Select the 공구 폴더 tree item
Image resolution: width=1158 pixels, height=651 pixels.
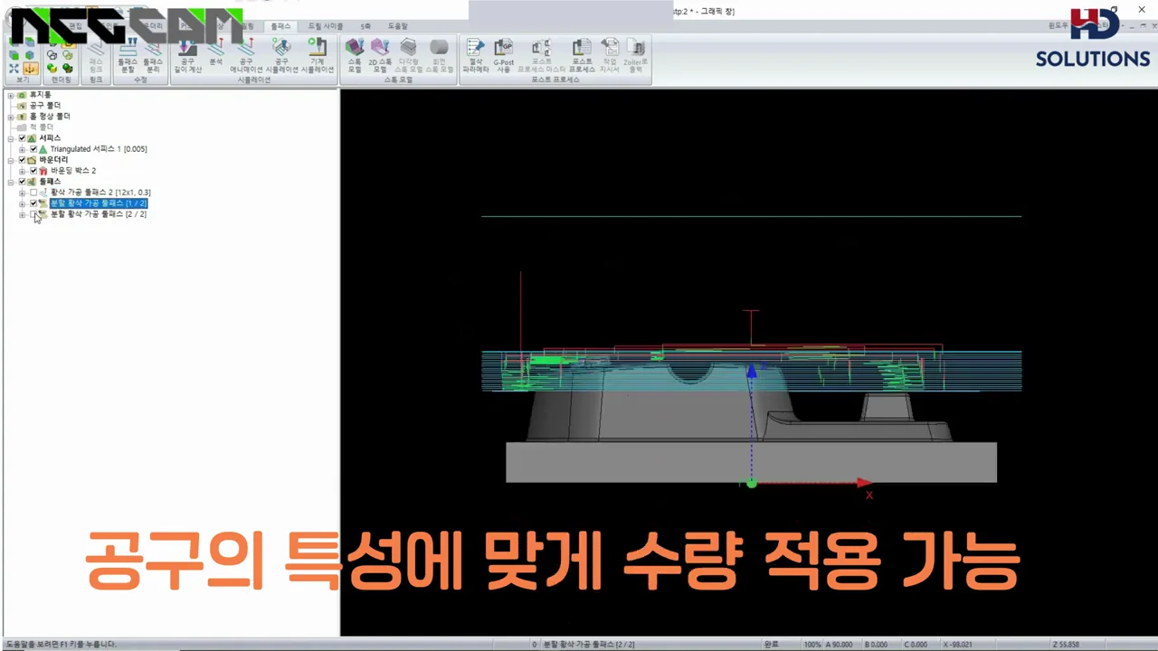click(x=45, y=106)
